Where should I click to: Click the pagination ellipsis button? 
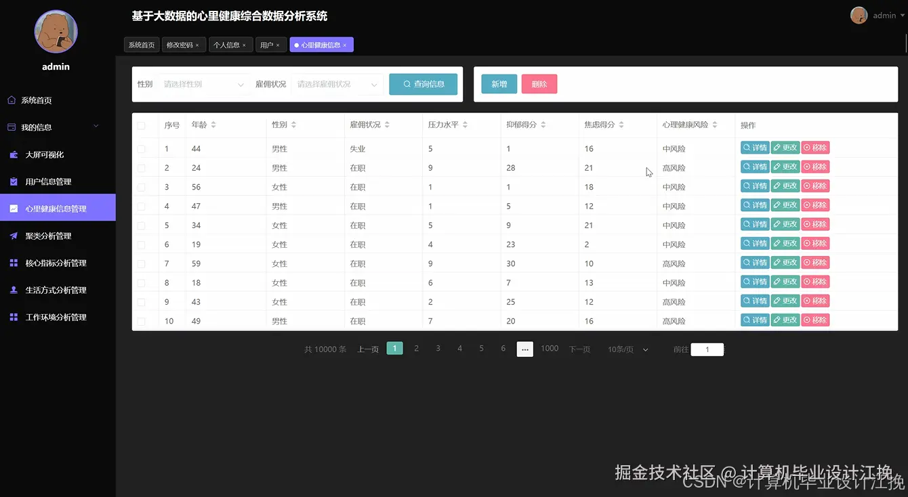(x=525, y=349)
